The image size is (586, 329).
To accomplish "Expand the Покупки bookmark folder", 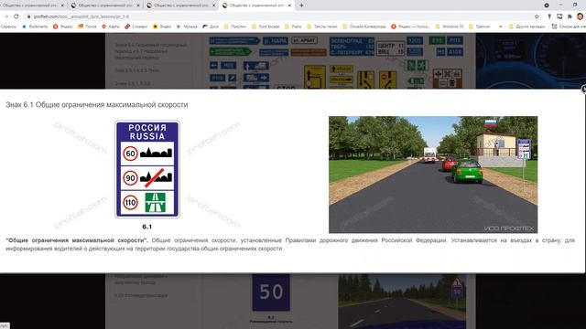I will click(x=235, y=27).
